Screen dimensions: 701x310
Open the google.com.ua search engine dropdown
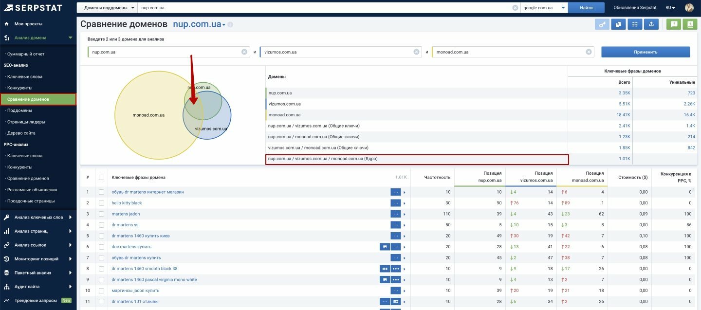pyautogui.click(x=544, y=8)
